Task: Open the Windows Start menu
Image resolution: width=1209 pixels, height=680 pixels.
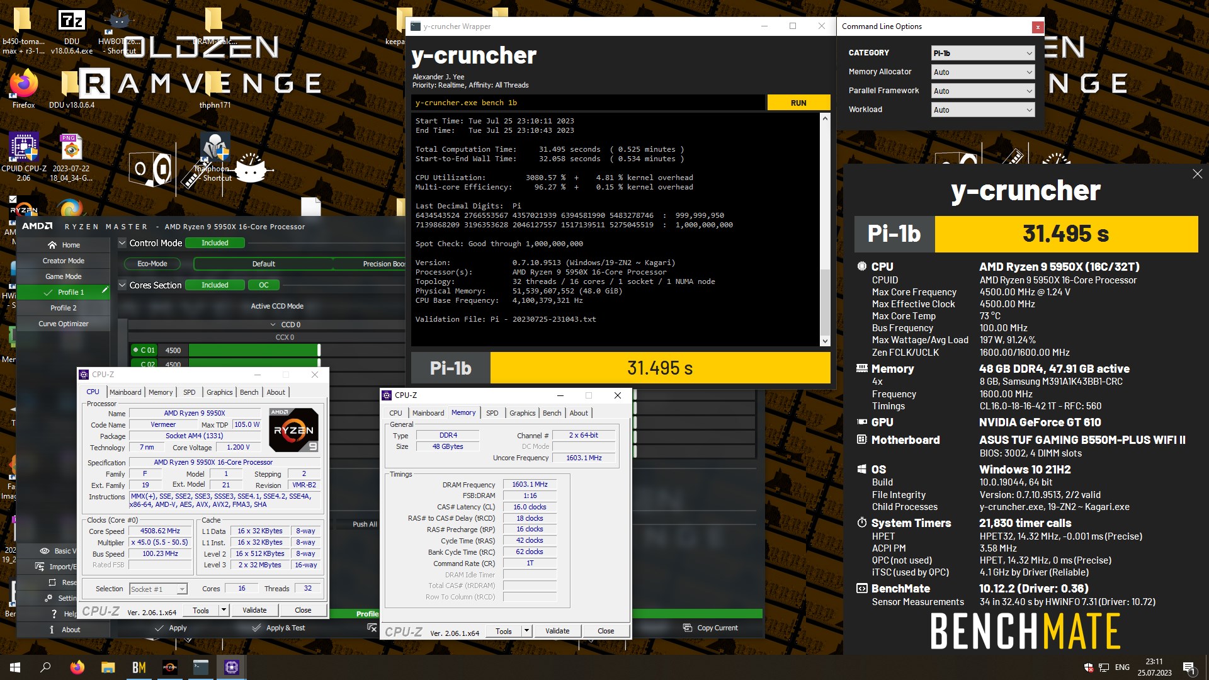Action: (x=15, y=667)
